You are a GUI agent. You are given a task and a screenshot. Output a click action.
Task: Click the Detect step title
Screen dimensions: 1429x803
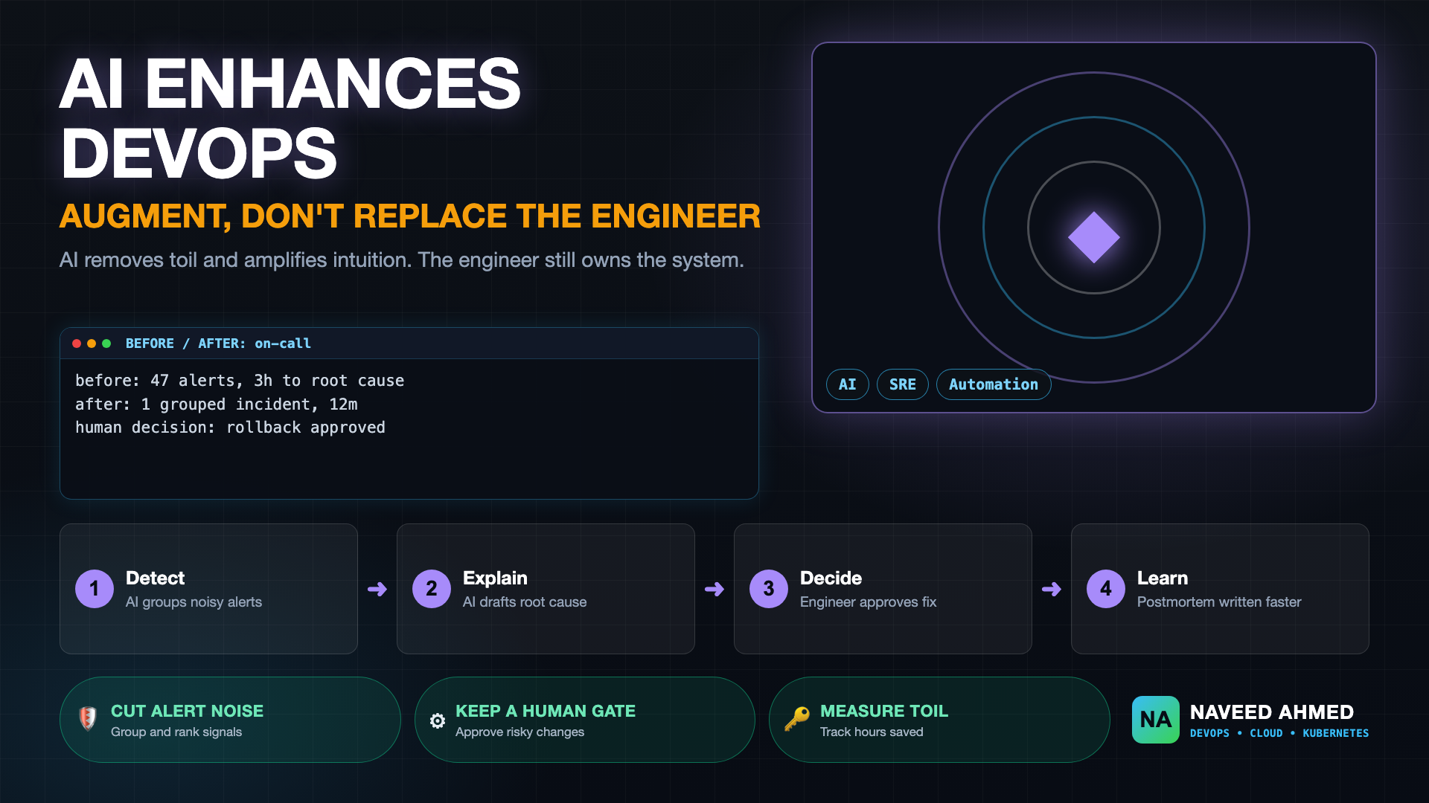click(x=155, y=578)
